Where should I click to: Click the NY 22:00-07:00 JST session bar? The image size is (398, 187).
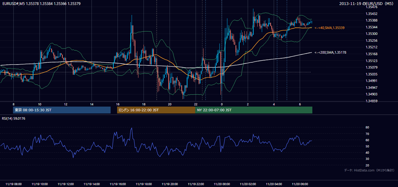click(254, 110)
